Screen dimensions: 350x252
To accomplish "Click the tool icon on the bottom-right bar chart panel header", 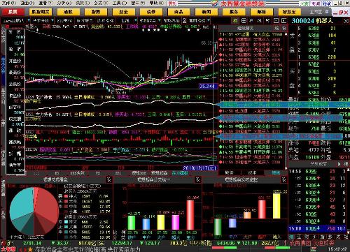I will click(x=284, y=179).
